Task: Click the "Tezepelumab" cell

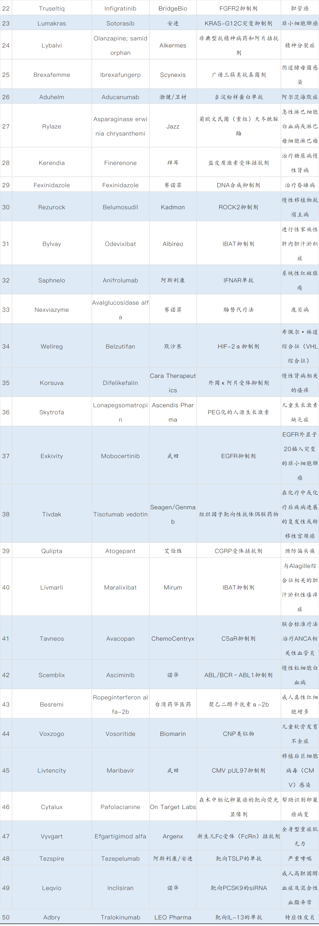Action: [x=121, y=858]
